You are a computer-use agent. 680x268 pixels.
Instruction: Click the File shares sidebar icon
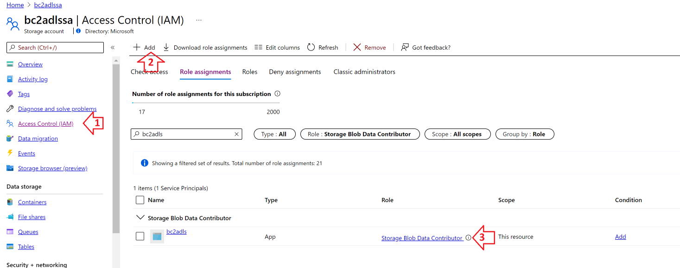[10, 217]
